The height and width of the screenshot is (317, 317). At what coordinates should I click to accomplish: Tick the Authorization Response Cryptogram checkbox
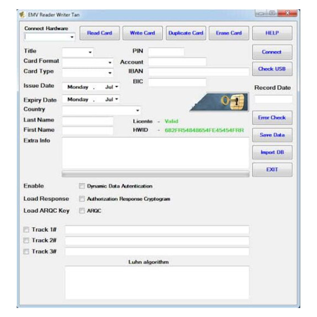[82, 199]
